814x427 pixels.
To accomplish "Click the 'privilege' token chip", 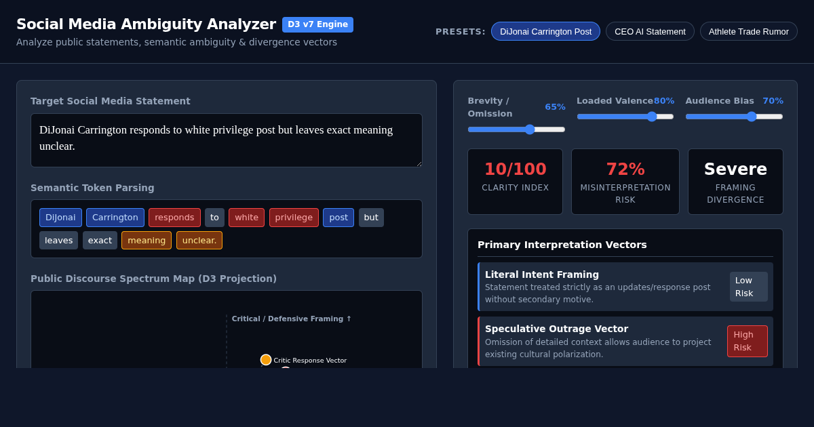I will pyautogui.click(x=294, y=218).
